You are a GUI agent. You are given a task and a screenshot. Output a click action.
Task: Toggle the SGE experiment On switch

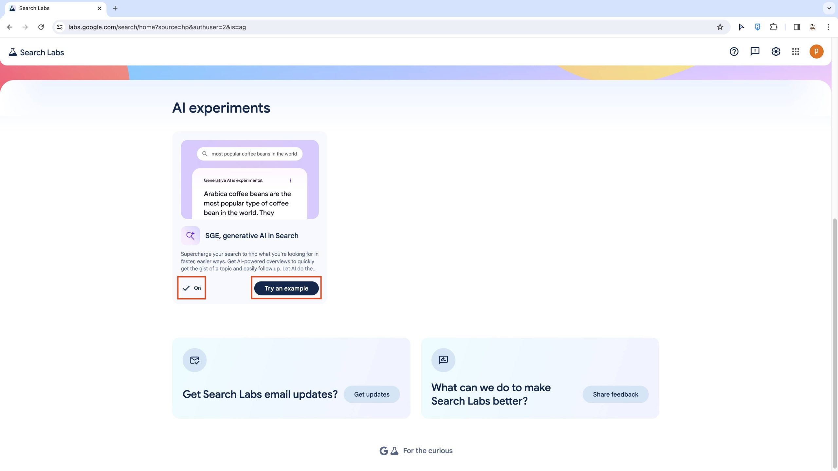point(191,288)
